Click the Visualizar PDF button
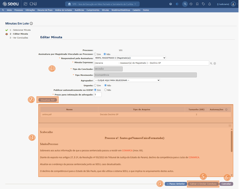The image size is (239, 189). 47,100
